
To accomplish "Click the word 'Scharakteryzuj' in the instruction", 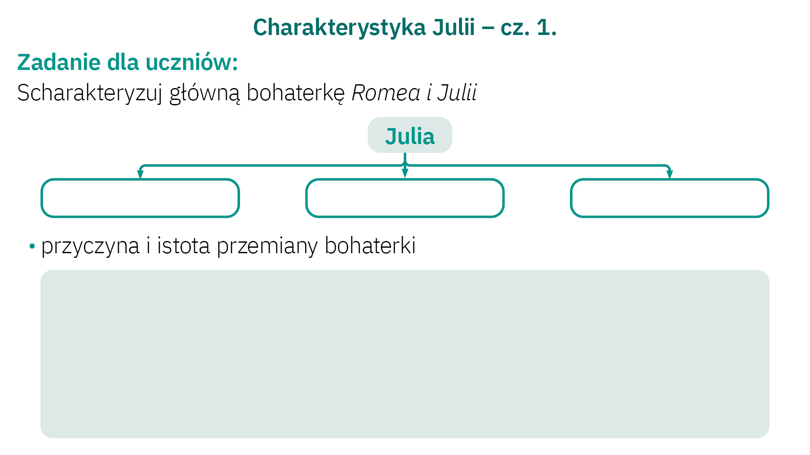I will 89,93.
